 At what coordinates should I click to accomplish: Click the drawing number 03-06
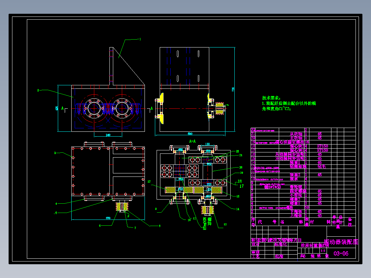[x=341, y=254]
